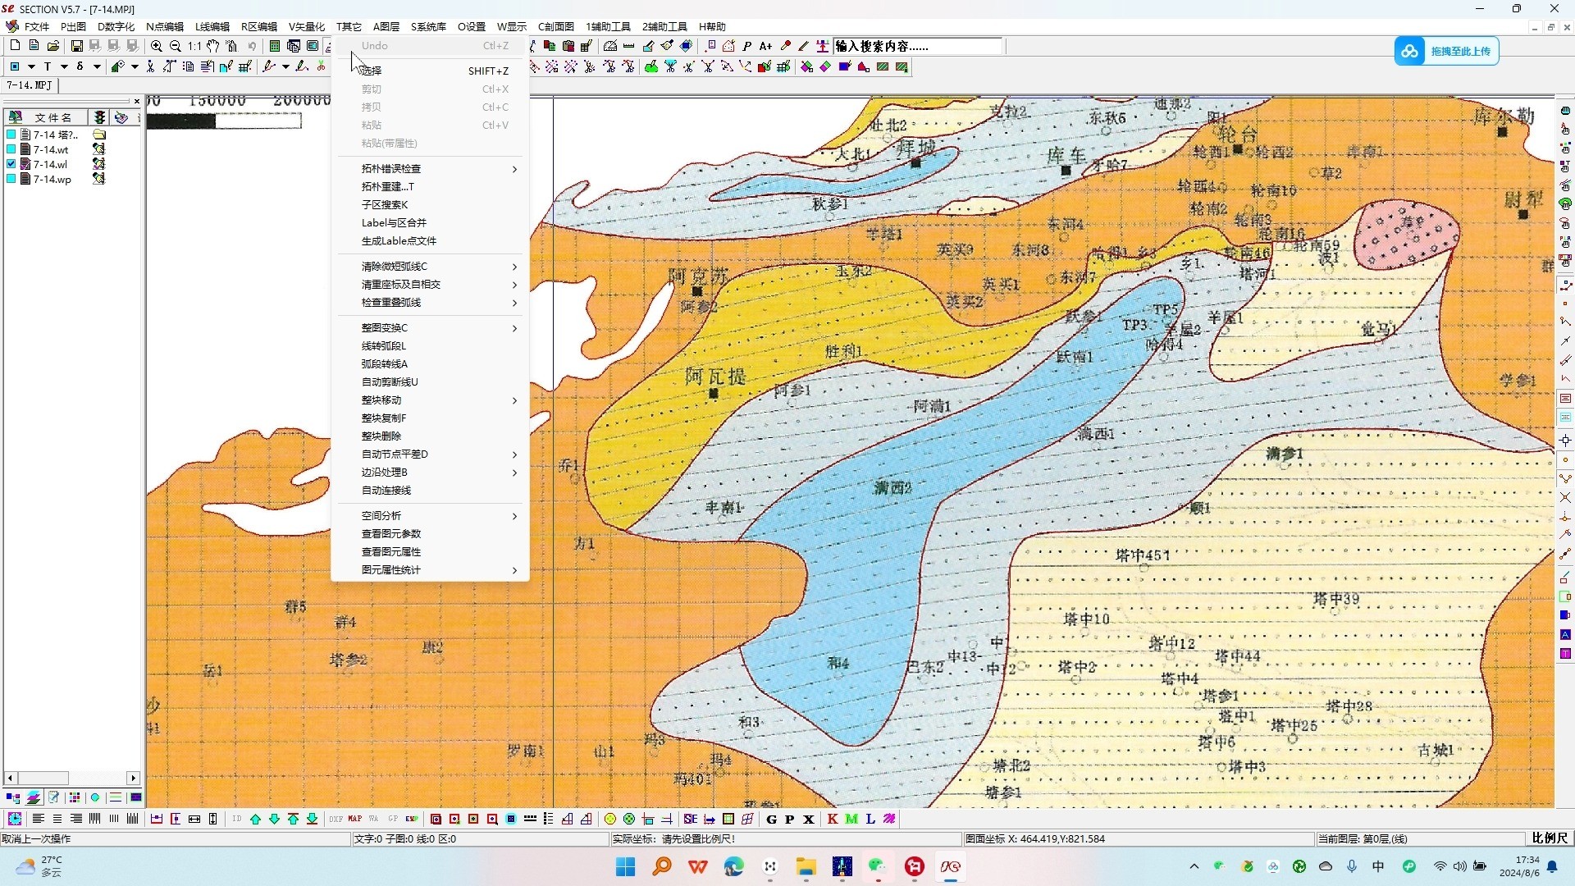The width and height of the screenshot is (1575, 886).
Task: Select the Zoom In magnifier tool
Action: pos(156,46)
